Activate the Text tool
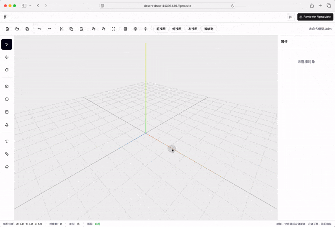Image resolution: width=335 pixels, height=227 pixels. [7, 142]
